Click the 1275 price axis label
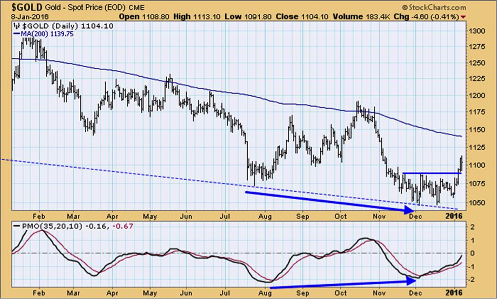 478,47
